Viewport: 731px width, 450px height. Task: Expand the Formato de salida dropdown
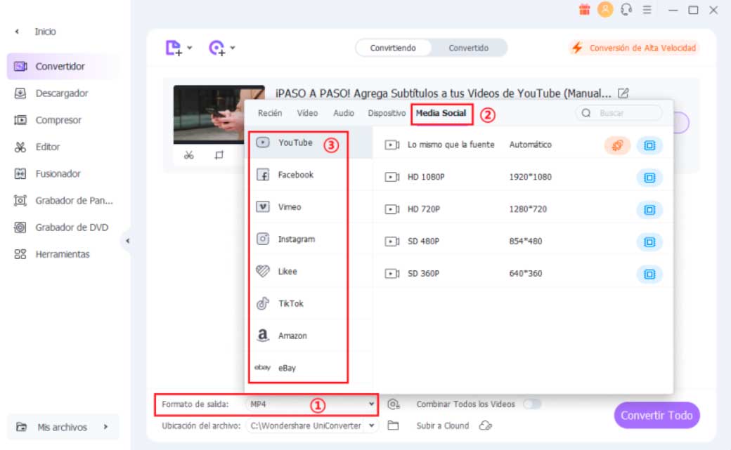[x=371, y=404]
